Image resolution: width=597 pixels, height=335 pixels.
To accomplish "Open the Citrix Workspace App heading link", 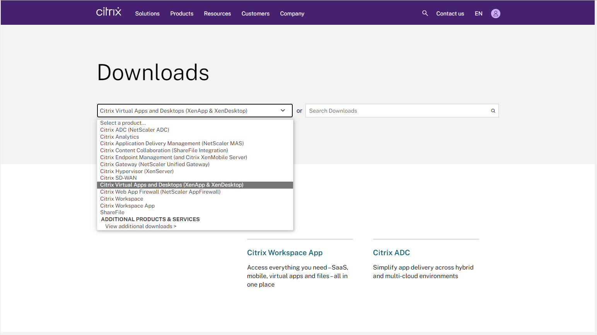I will pyautogui.click(x=285, y=253).
